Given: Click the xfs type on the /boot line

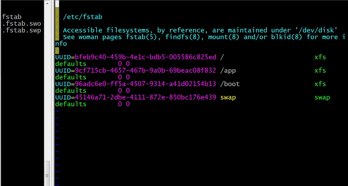Looking at the screenshot, I should (320, 84).
